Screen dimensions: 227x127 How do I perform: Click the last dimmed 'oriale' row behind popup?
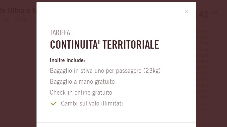pyautogui.click(x=202, y=109)
